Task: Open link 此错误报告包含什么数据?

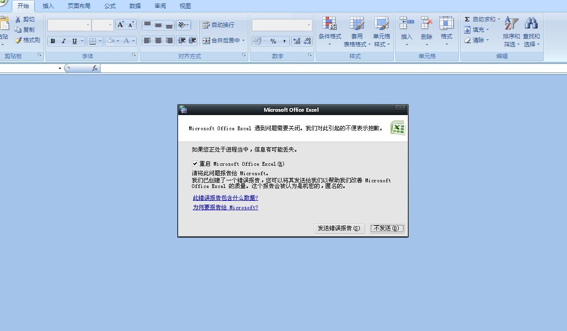Action: tap(225, 198)
